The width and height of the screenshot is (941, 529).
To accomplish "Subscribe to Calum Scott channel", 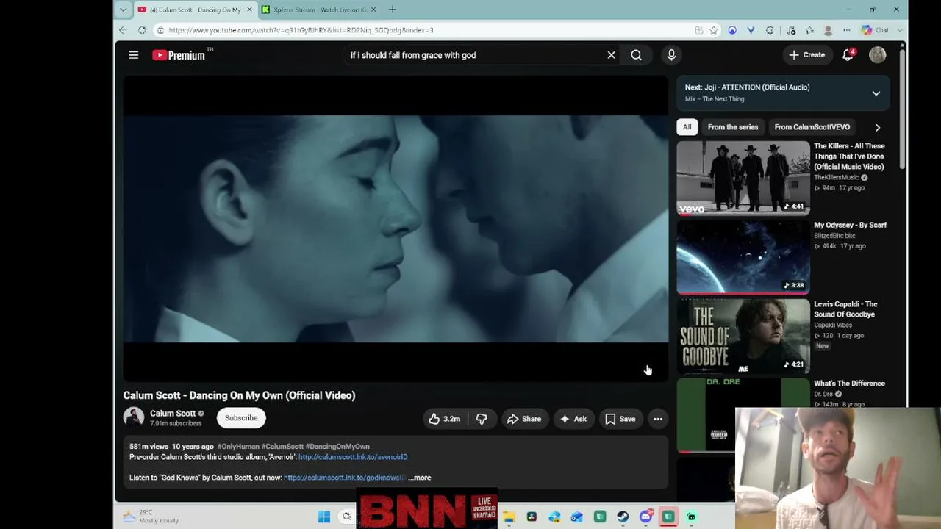I will coord(241,418).
